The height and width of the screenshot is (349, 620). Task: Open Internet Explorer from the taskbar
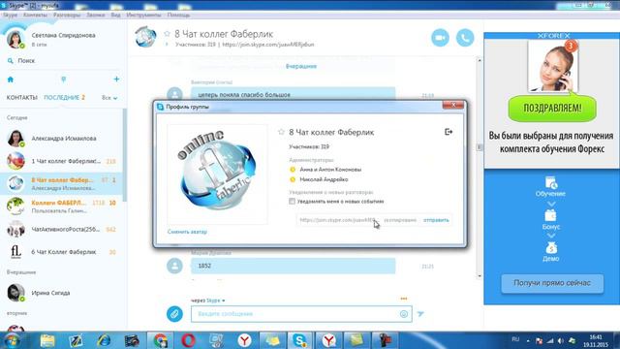(104, 340)
